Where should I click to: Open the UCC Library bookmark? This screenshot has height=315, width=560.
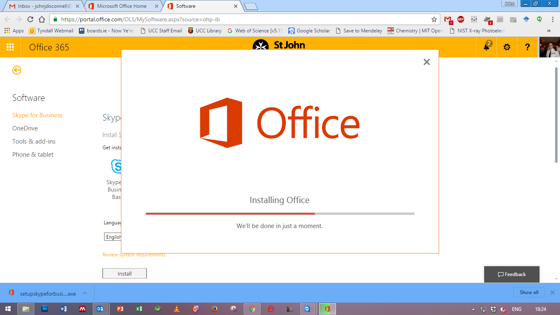(x=205, y=31)
